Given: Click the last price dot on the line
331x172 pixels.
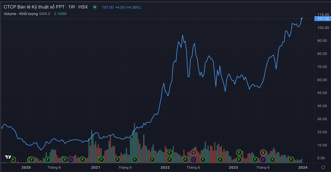Looking at the screenshot, I should point(302,19).
